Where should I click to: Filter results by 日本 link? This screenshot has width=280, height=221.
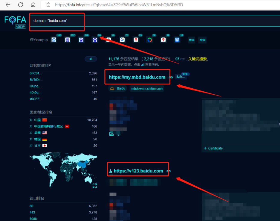(37, 146)
